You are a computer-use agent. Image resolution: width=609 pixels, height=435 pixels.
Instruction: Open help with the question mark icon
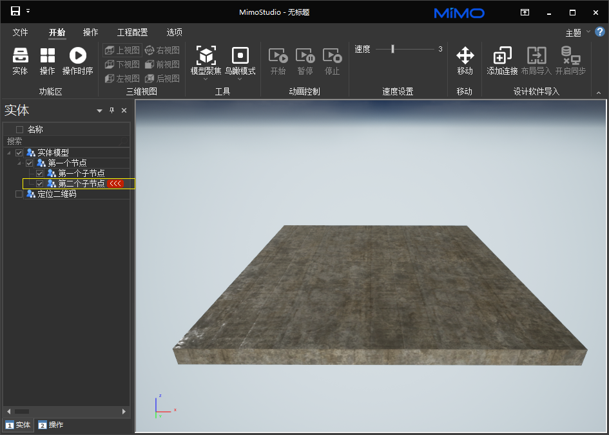click(x=599, y=32)
